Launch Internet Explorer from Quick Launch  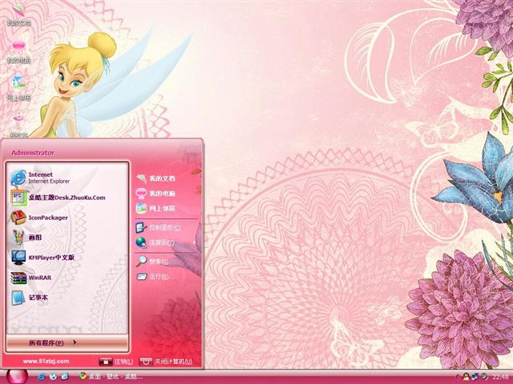(41, 377)
